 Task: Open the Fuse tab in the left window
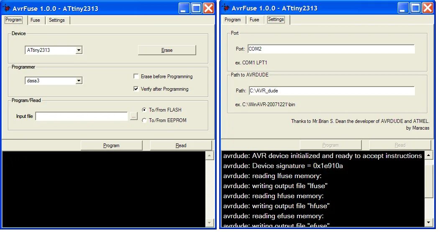pos(35,20)
